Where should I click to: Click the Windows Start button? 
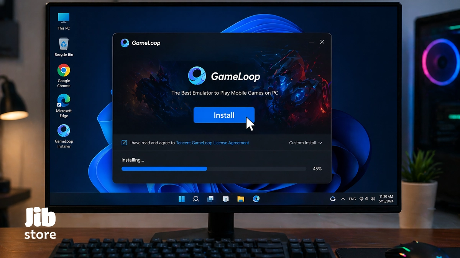[181, 199]
